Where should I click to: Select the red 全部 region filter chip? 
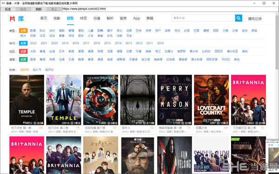pos(23,52)
